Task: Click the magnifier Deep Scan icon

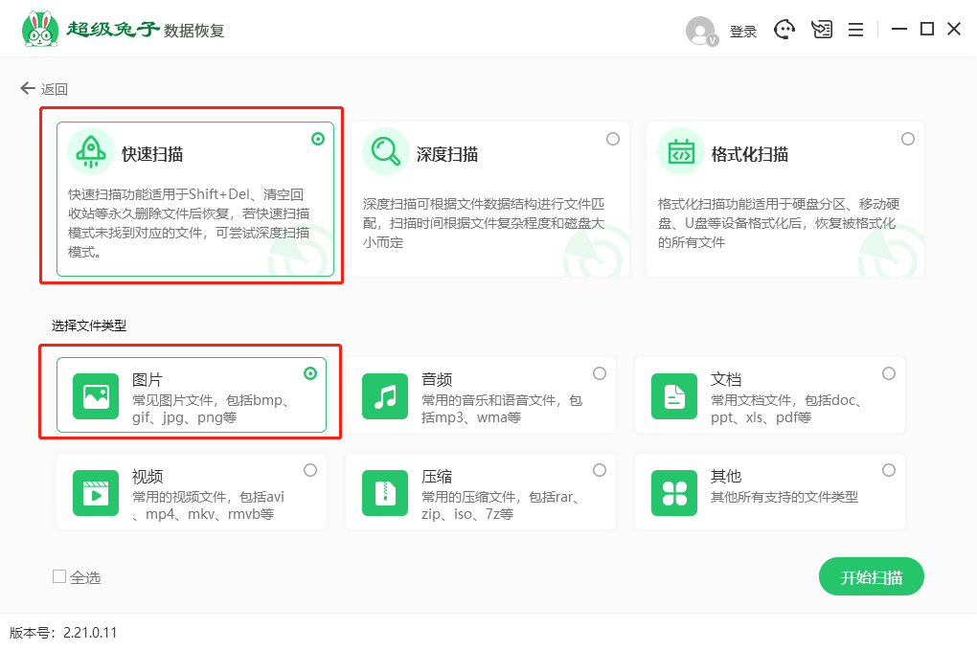Action: [385, 152]
